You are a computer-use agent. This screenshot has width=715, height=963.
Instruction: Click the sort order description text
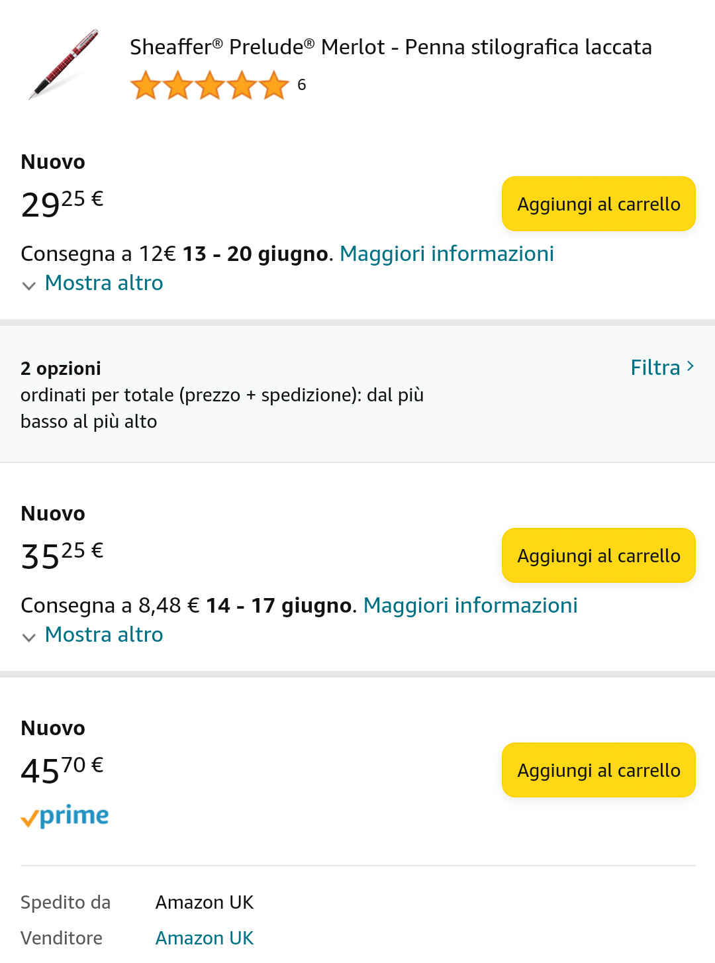(x=222, y=408)
